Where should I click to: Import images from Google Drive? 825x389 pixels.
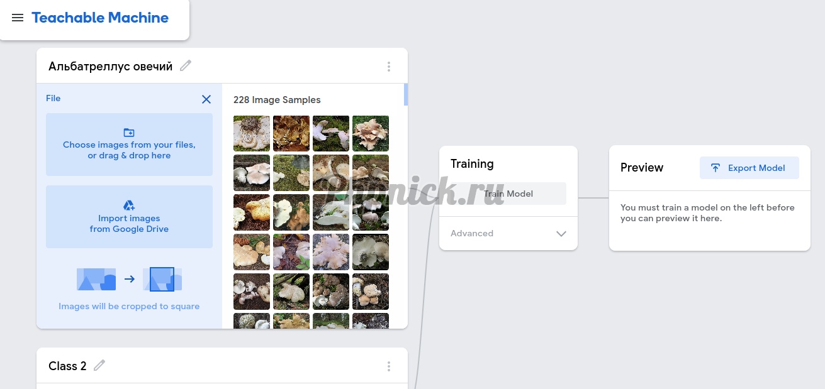click(x=129, y=217)
